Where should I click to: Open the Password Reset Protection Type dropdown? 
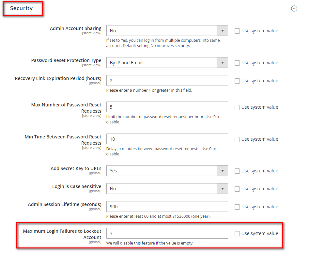pyautogui.click(x=167, y=63)
